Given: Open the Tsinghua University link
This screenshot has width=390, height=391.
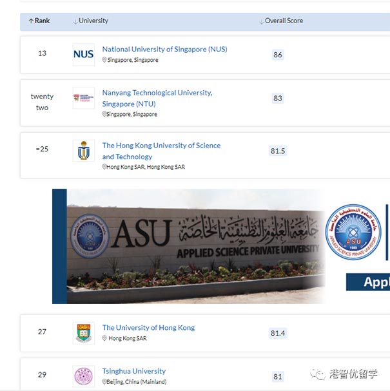Looking at the screenshot, I should pyautogui.click(x=133, y=371).
